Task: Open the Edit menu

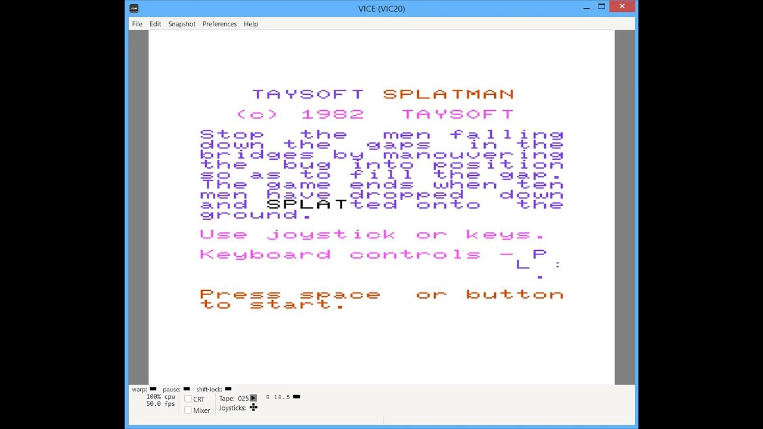Action: pos(156,24)
